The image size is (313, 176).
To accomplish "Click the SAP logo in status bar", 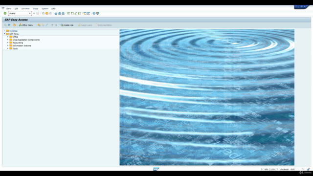I will (x=156, y=169).
